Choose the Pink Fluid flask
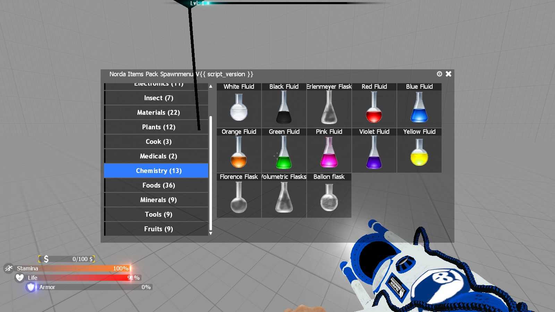Viewport: 555px width, 312px height. point(329,150)
